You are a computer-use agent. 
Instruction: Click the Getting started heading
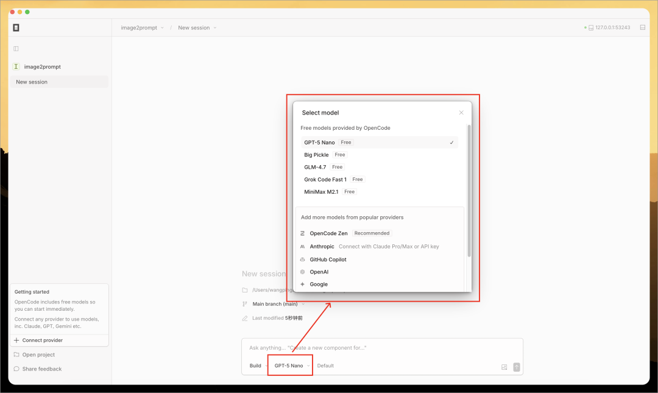tap(32, 292)
